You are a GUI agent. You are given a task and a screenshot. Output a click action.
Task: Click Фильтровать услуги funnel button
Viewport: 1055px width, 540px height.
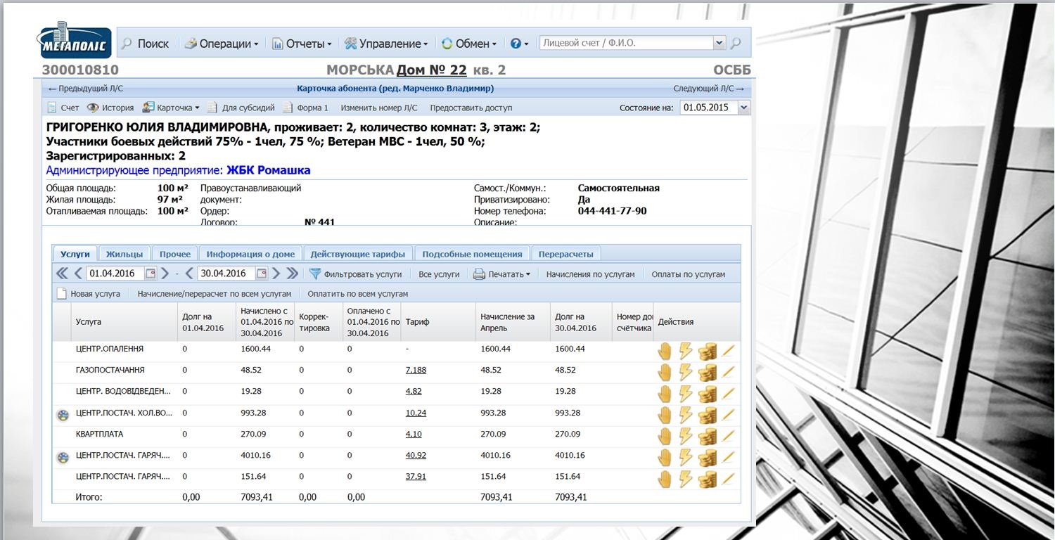pos(355,274)
